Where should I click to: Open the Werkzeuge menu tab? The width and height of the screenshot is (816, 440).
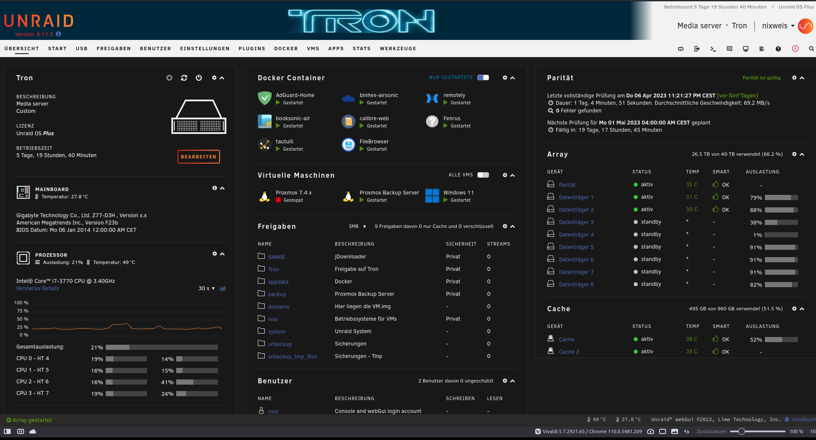click(398, 49)
